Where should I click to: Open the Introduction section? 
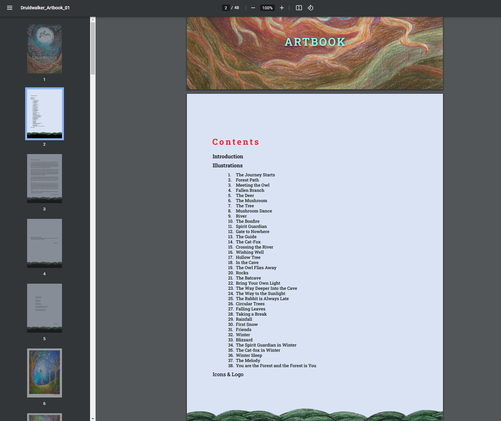(228, 156)
